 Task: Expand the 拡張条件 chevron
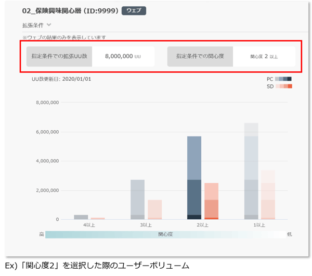(x=49, y=24)
